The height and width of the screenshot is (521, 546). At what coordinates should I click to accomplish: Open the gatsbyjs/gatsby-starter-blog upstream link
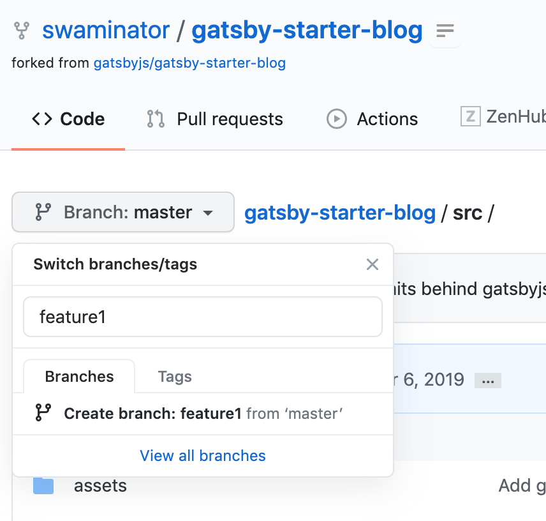[189, 63]
